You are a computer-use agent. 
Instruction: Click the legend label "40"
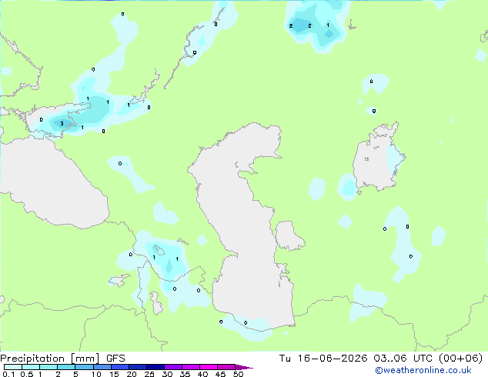click(202, 374)
